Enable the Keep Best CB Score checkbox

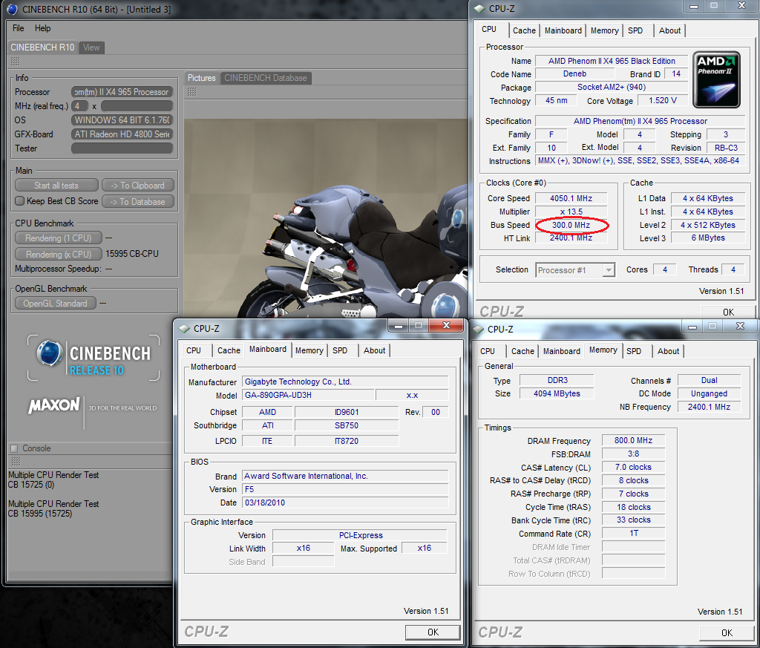20,201
